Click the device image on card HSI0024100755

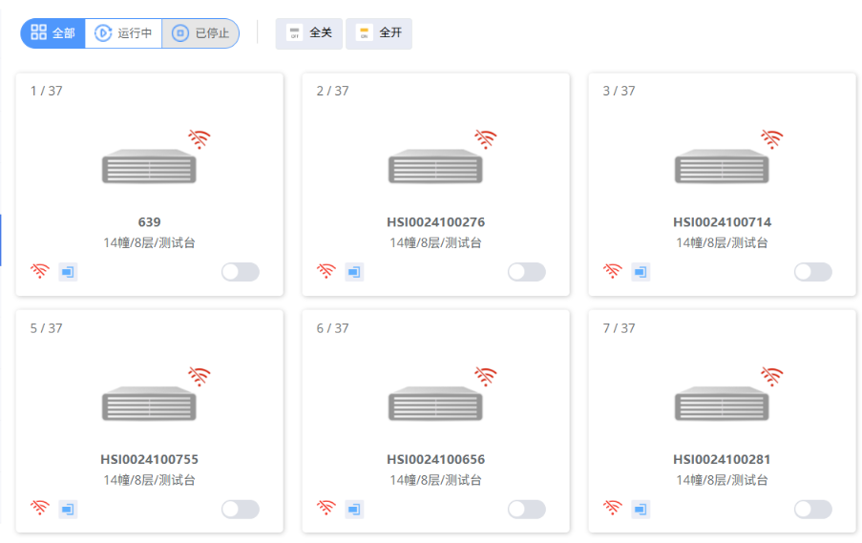click(x=149, y=405)
